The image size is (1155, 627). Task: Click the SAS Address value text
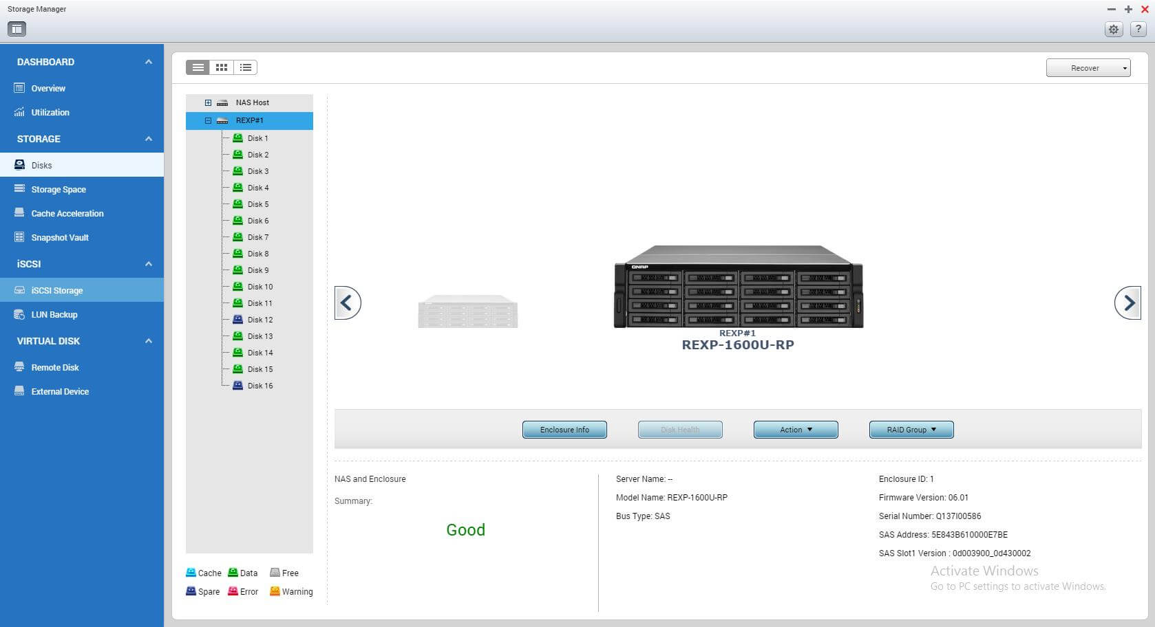(x=969, y=534)
